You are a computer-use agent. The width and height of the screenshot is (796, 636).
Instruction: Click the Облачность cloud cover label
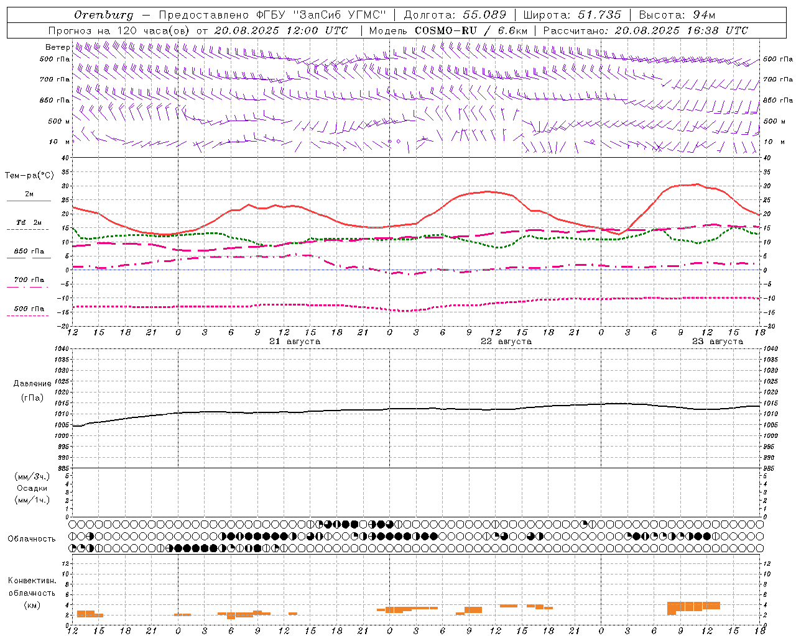[32, 538]
